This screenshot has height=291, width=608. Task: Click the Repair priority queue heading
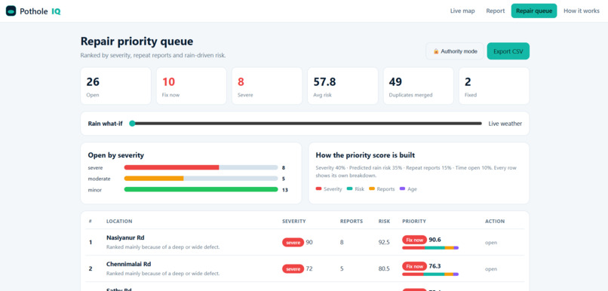click(x=137, y=41)
